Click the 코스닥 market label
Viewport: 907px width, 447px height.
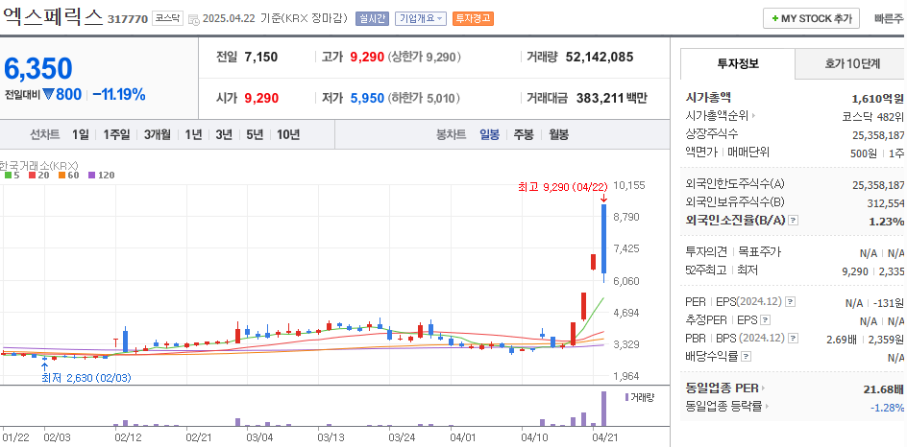point(168,18)
